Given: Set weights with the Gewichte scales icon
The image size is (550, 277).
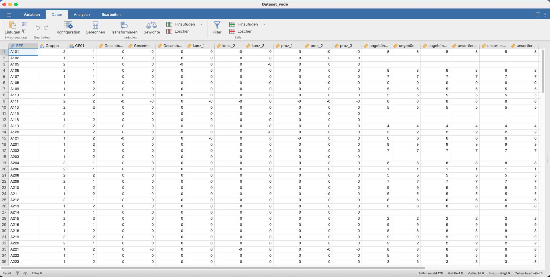Looking at the screenshot, I should coord(152,28).
